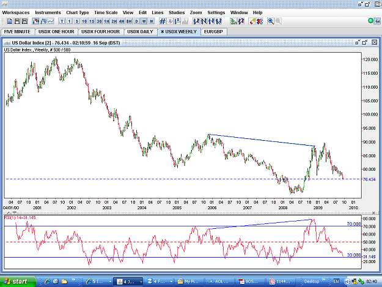Click the price scale icon after clock
The image size is (382, 287).
point(178,21)
